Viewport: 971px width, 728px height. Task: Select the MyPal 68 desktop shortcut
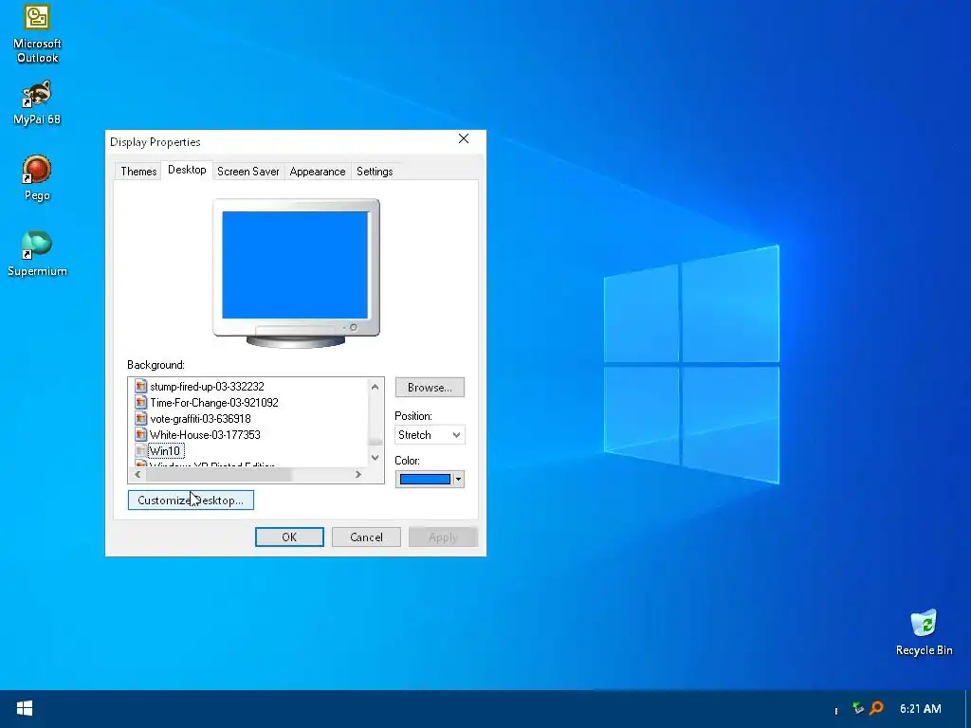click(x=37, y=102)
